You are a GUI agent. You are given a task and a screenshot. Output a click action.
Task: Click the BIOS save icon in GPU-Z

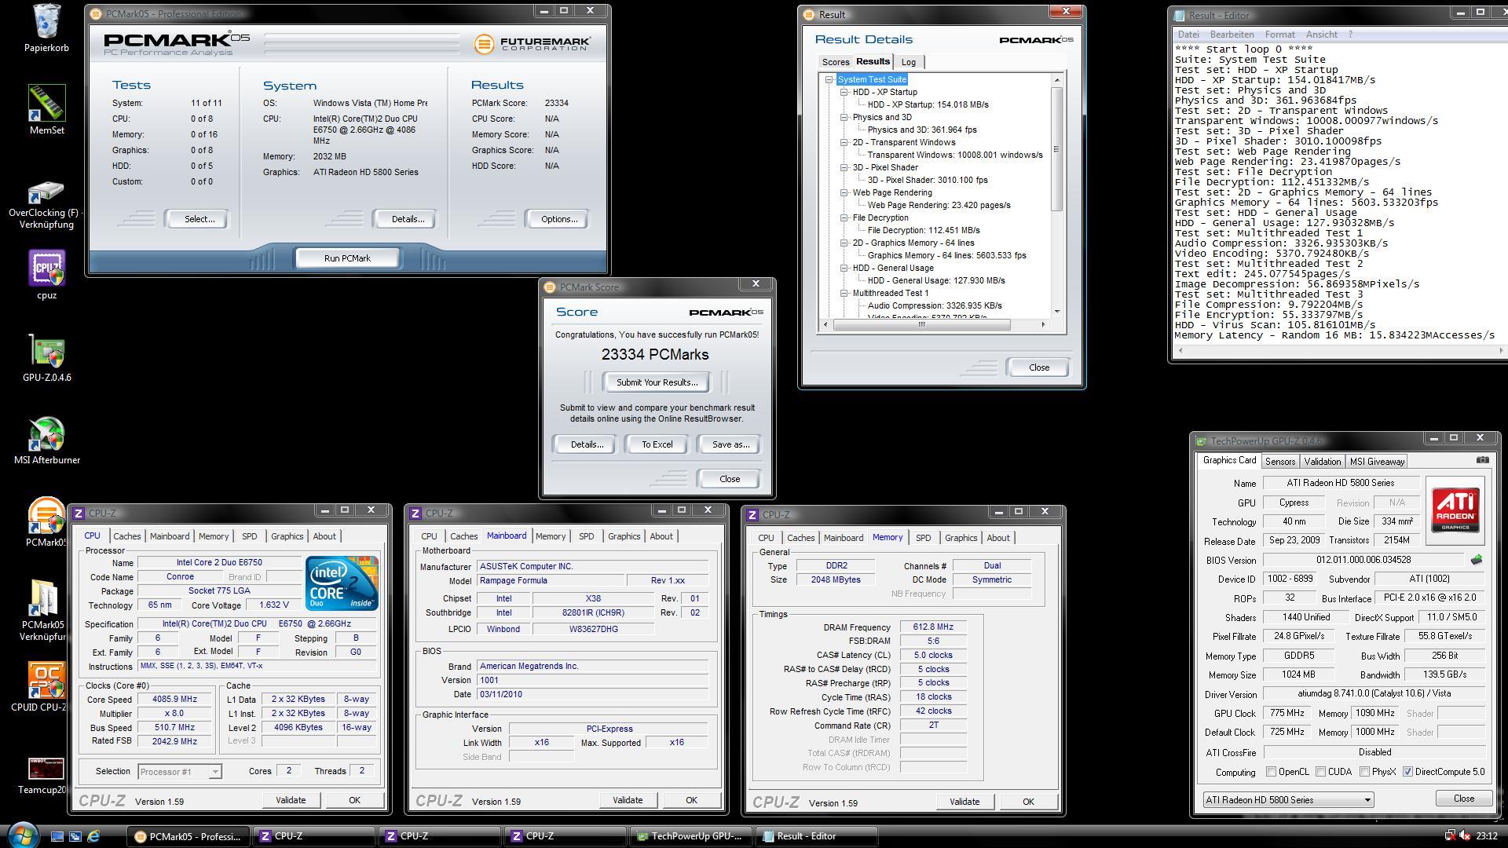(1477, 560)
